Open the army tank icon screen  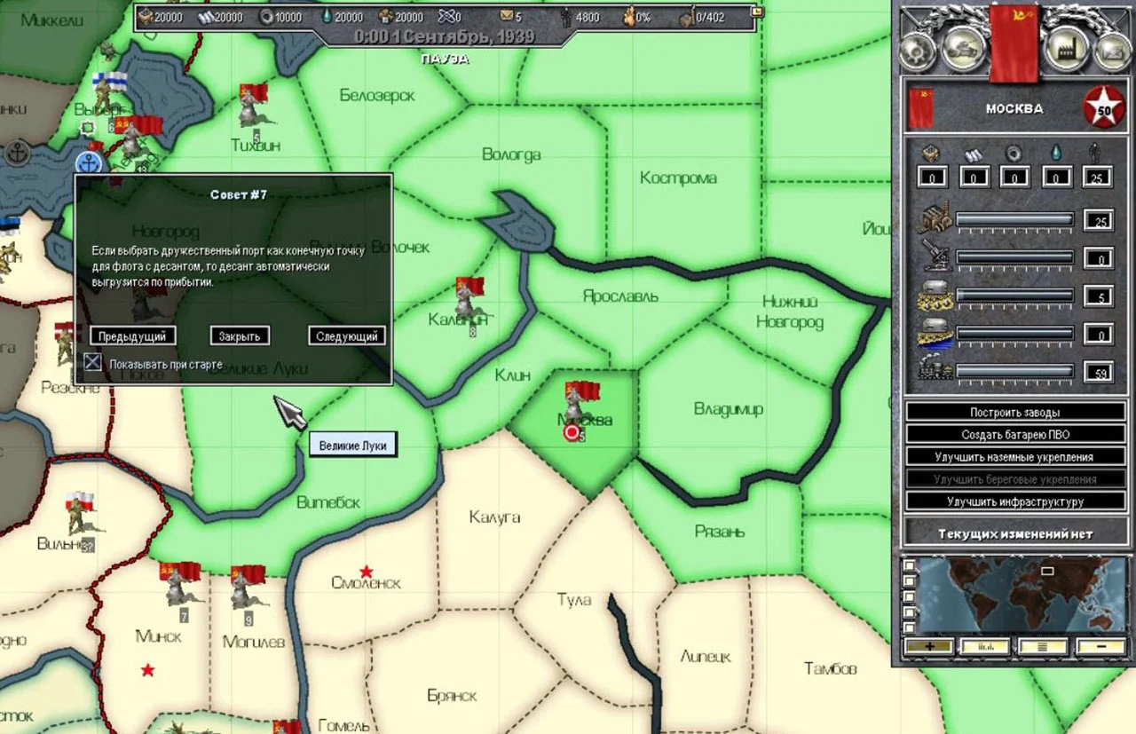pos(965,49)
